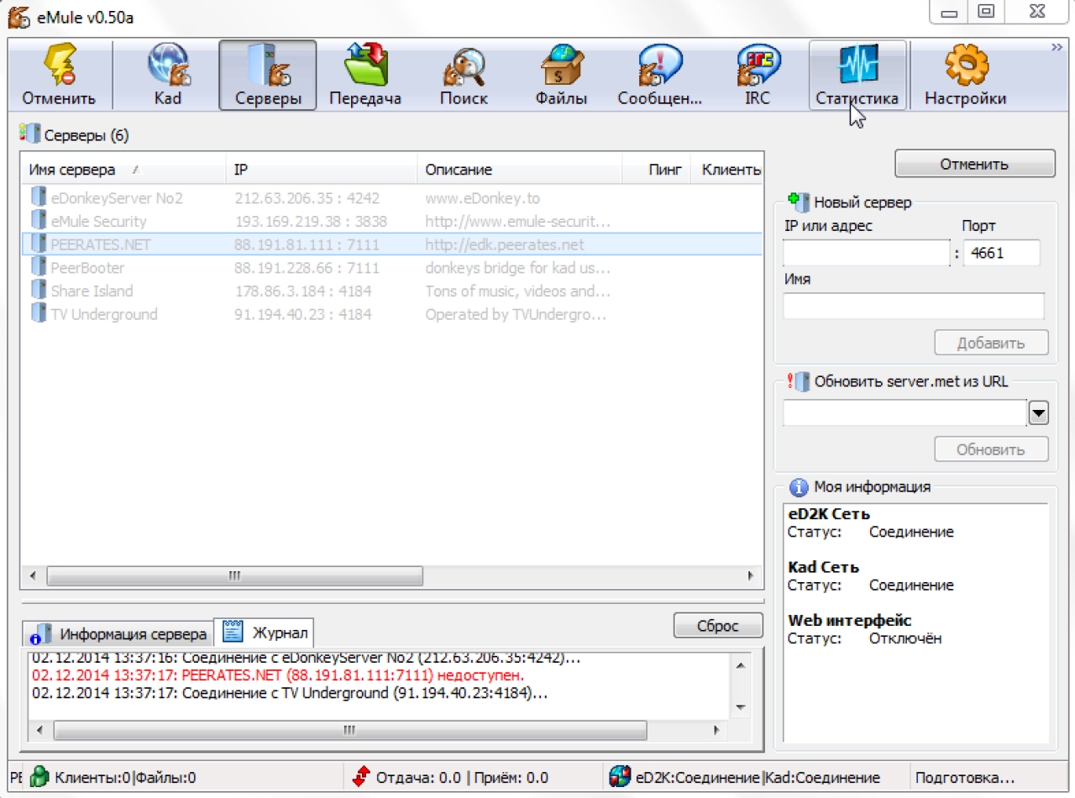1075x798 pixels.
Task: Focus the server.met URL input field
Action: pyautogui.click(x=905, y=413)
